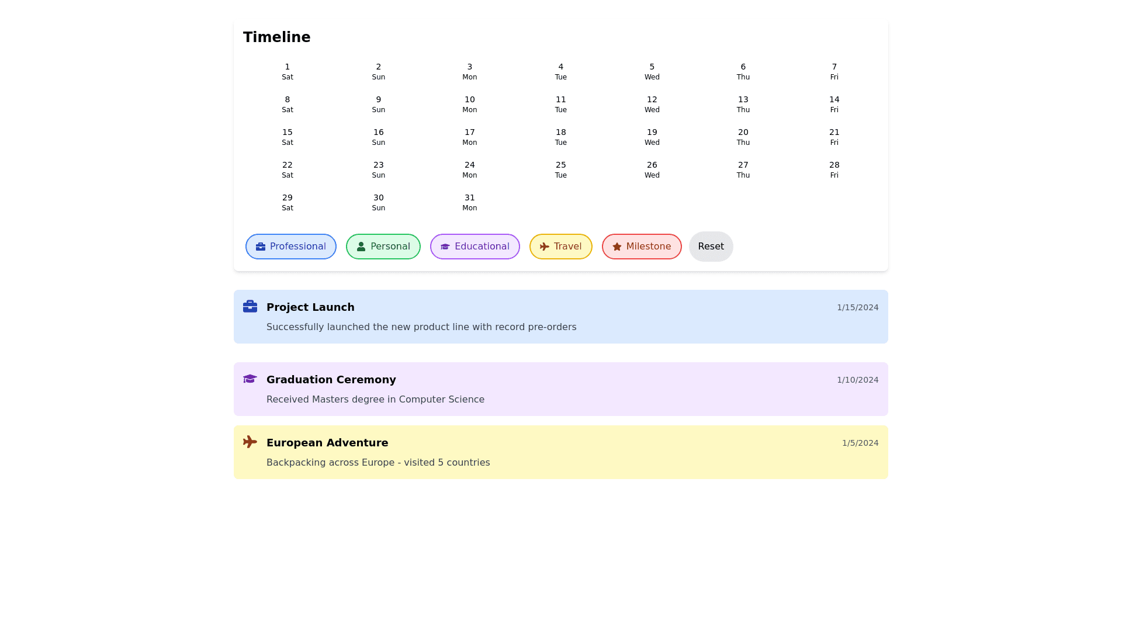
Task: Click the person icon in Personal filter
Action: [361, 247]
